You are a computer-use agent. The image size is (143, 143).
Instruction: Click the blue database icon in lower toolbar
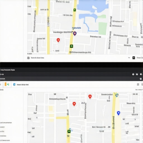point(14,84)
